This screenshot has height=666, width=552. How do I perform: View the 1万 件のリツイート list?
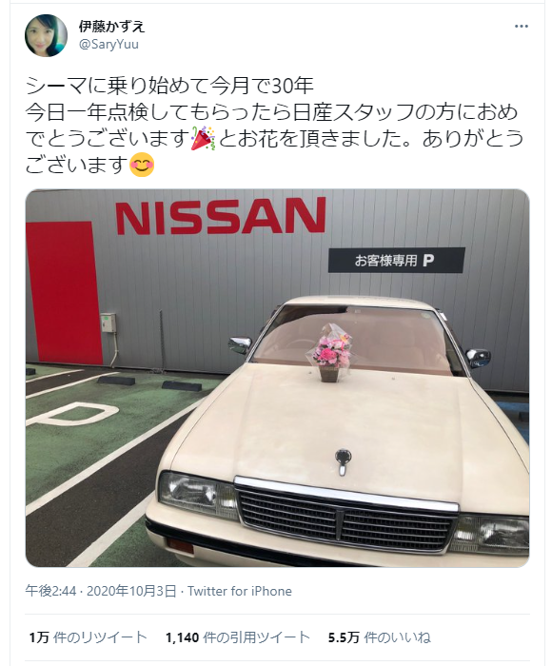[88, 637]
